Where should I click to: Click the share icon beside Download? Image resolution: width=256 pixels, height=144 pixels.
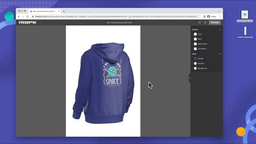coord(205,22)
